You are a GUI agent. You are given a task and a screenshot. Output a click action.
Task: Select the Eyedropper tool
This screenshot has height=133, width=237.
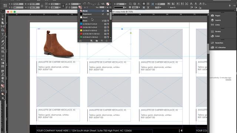coord(3,75)
